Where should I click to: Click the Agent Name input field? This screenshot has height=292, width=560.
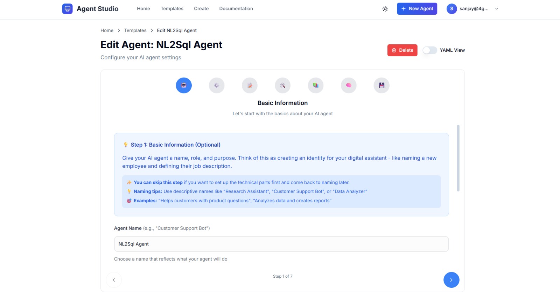281,244
